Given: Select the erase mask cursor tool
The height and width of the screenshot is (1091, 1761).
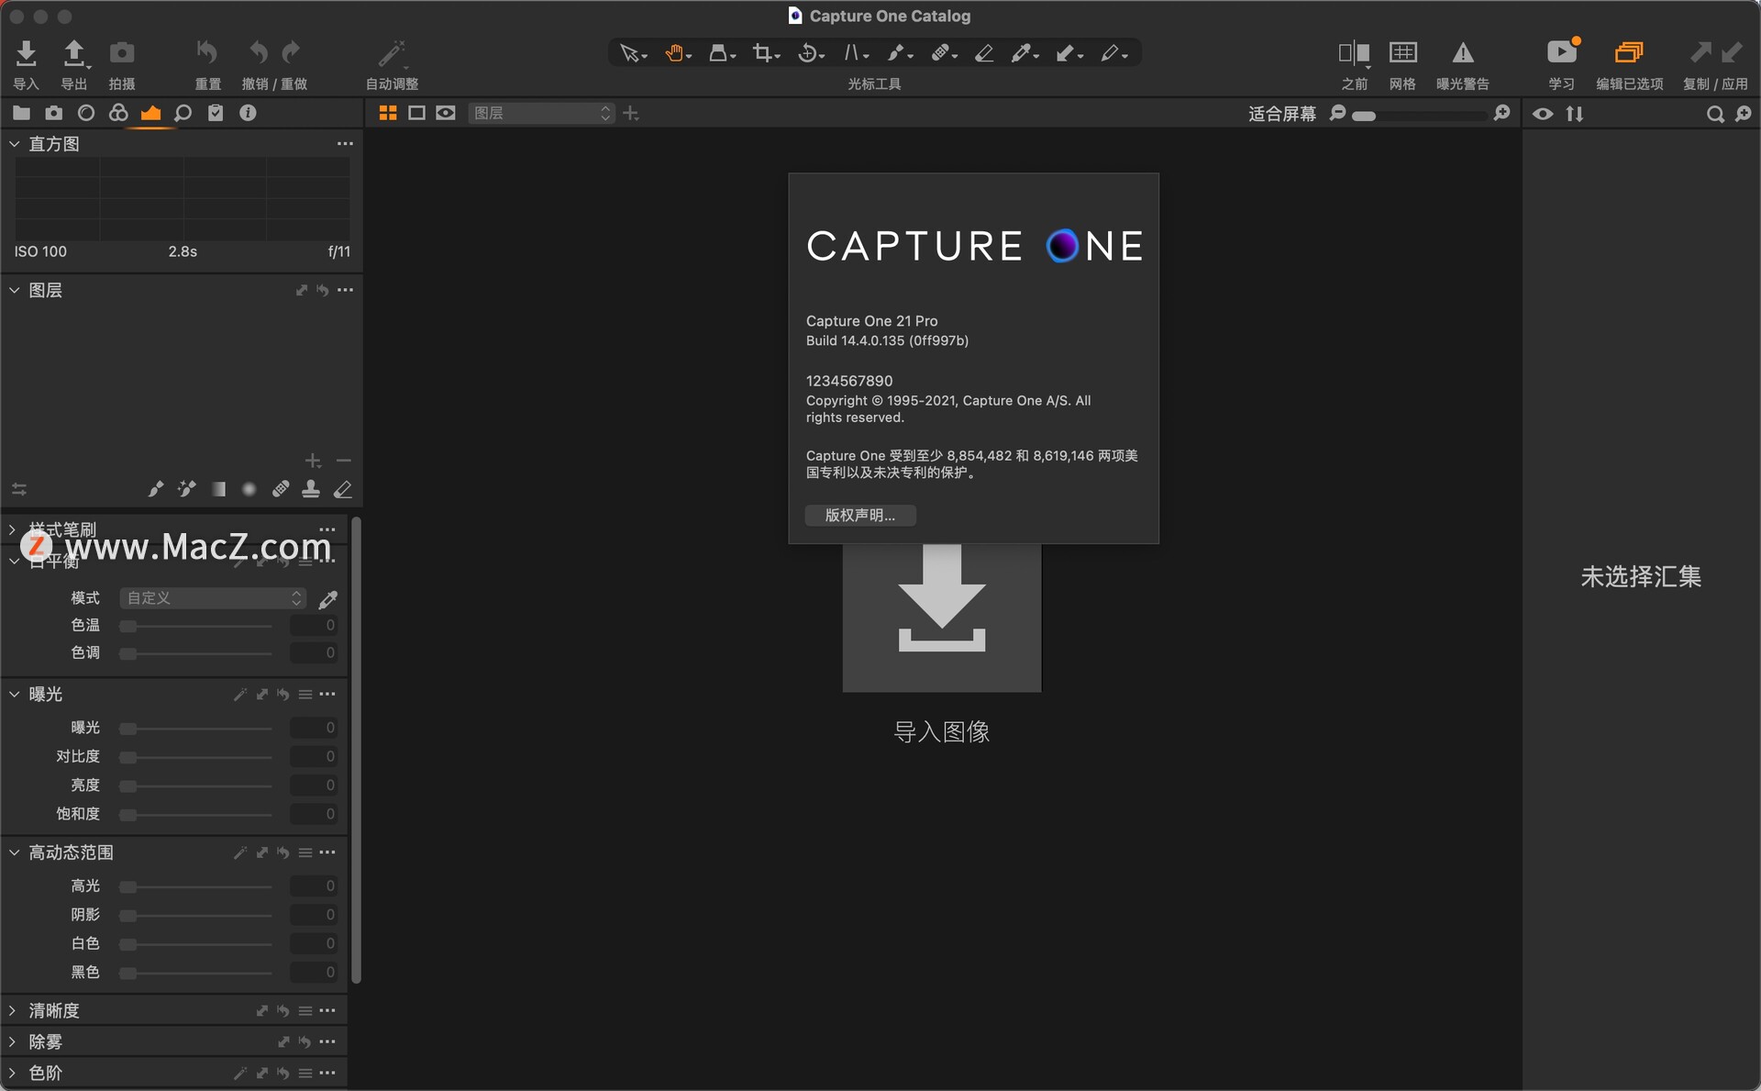Looking at the screenshot, I should coord(984,53).
